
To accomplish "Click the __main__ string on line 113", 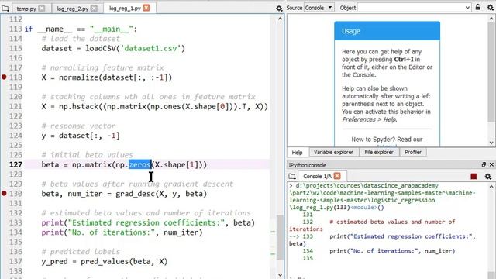I will (111, 29).
